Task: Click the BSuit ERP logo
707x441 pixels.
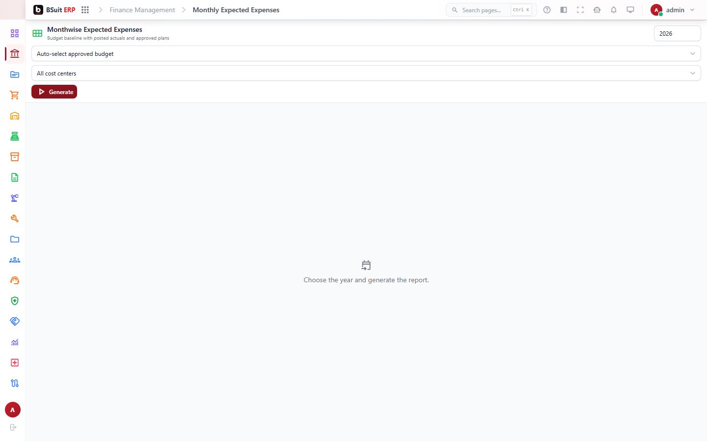Action: coord(54,10)
